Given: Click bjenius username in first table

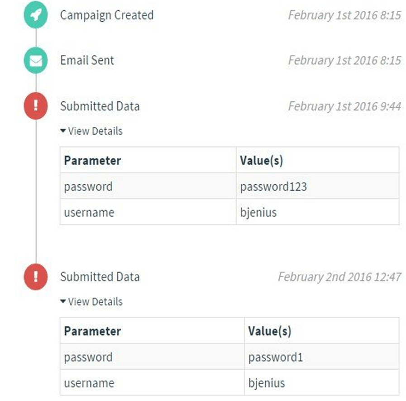Looking at the screenshot, I should pos(258,212).
